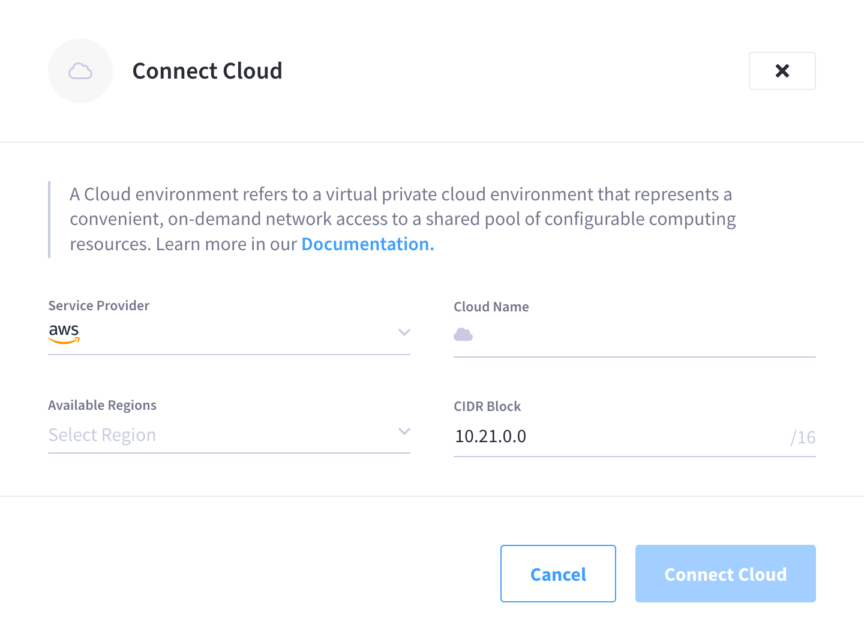
Task: Click the Cancel button
Action: click(x=558, y=574)
